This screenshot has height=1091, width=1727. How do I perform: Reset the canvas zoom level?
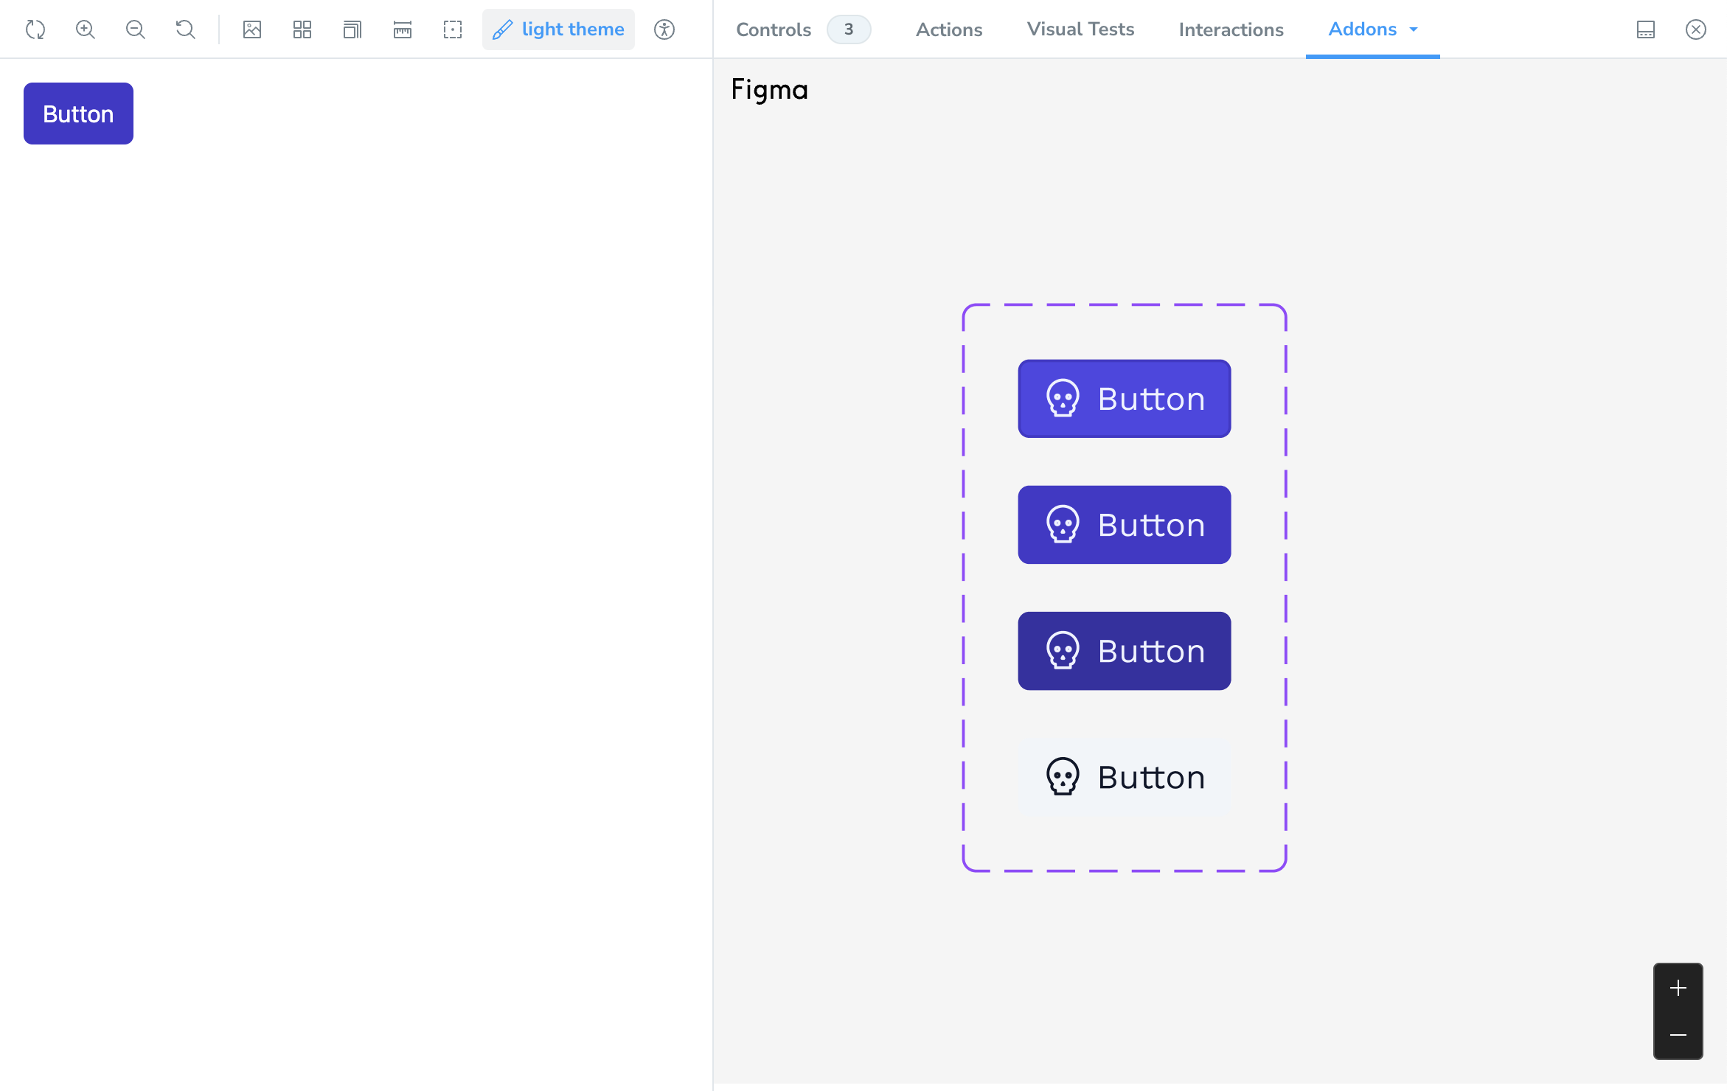click(186, 29)
